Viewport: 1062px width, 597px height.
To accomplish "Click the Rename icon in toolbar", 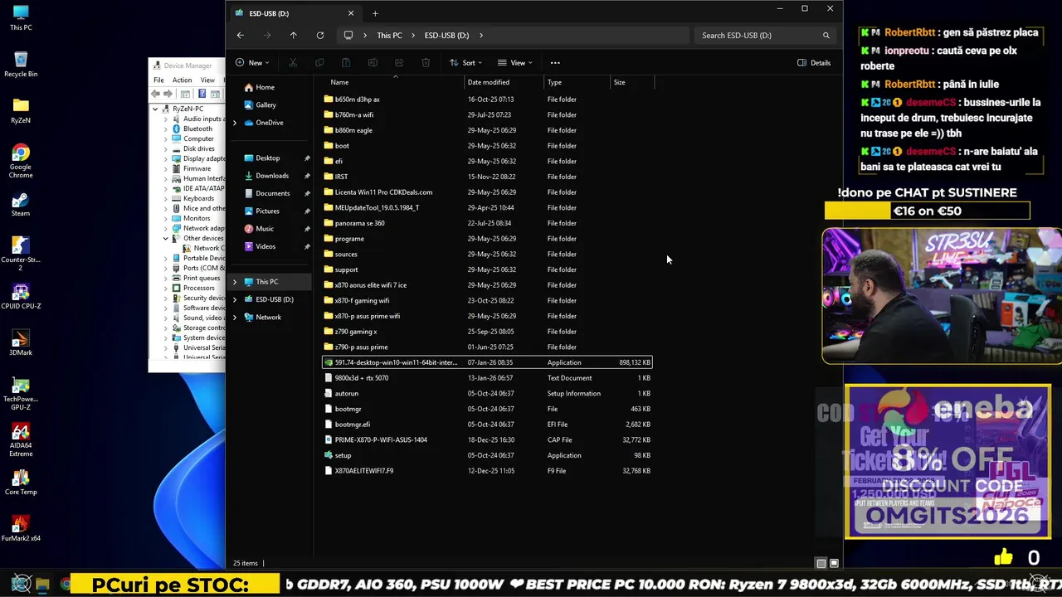I will (373, 63).
